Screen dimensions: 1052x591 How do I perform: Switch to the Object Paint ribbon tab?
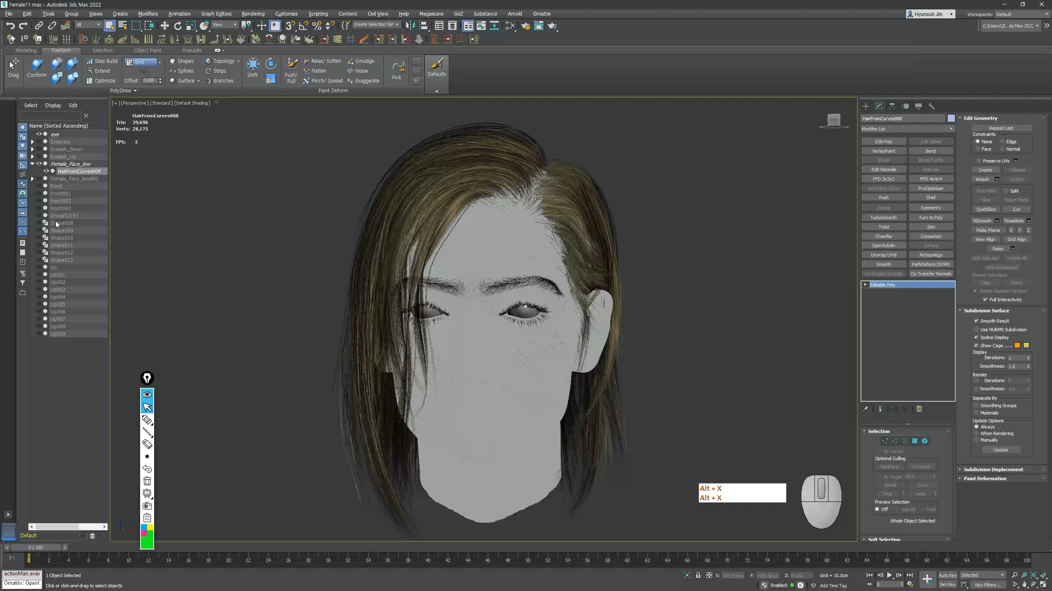click(147, 50)
